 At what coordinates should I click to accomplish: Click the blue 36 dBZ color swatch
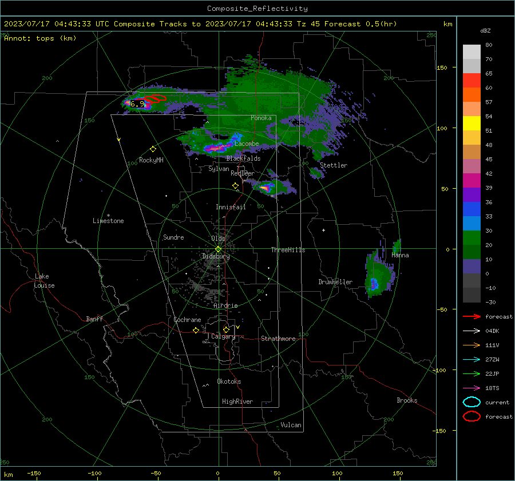(x=472, y=209)
